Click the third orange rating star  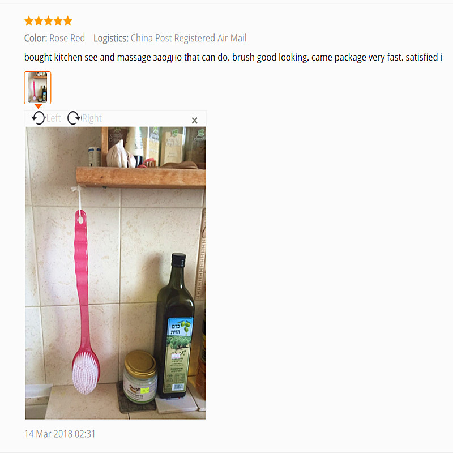[49, 21]
